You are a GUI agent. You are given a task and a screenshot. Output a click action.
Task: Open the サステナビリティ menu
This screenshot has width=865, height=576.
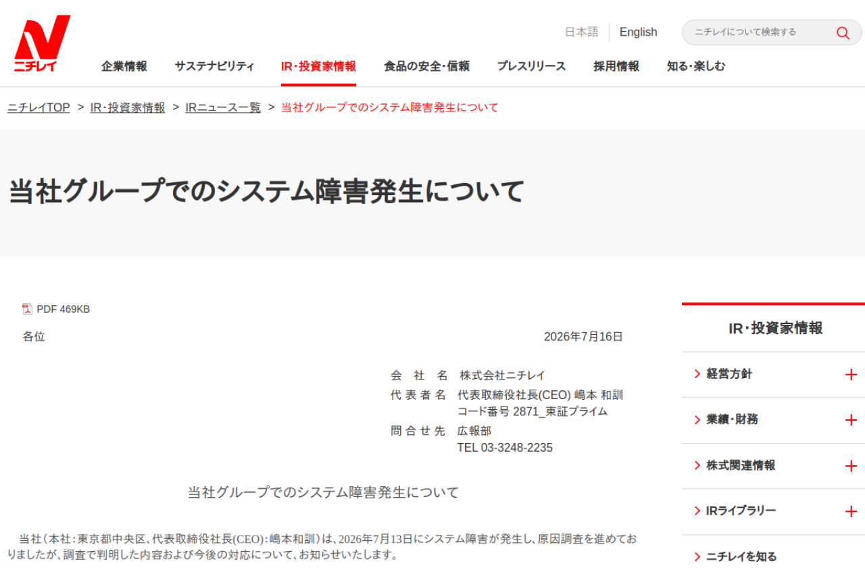point(214,66)
